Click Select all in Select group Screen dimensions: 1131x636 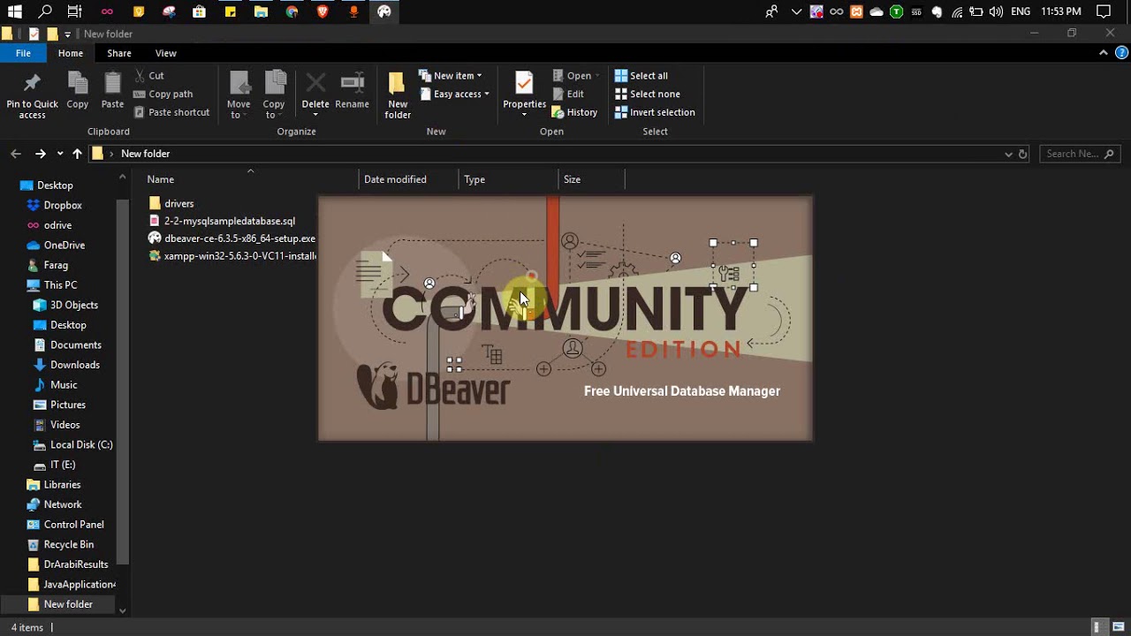[641, 76]
